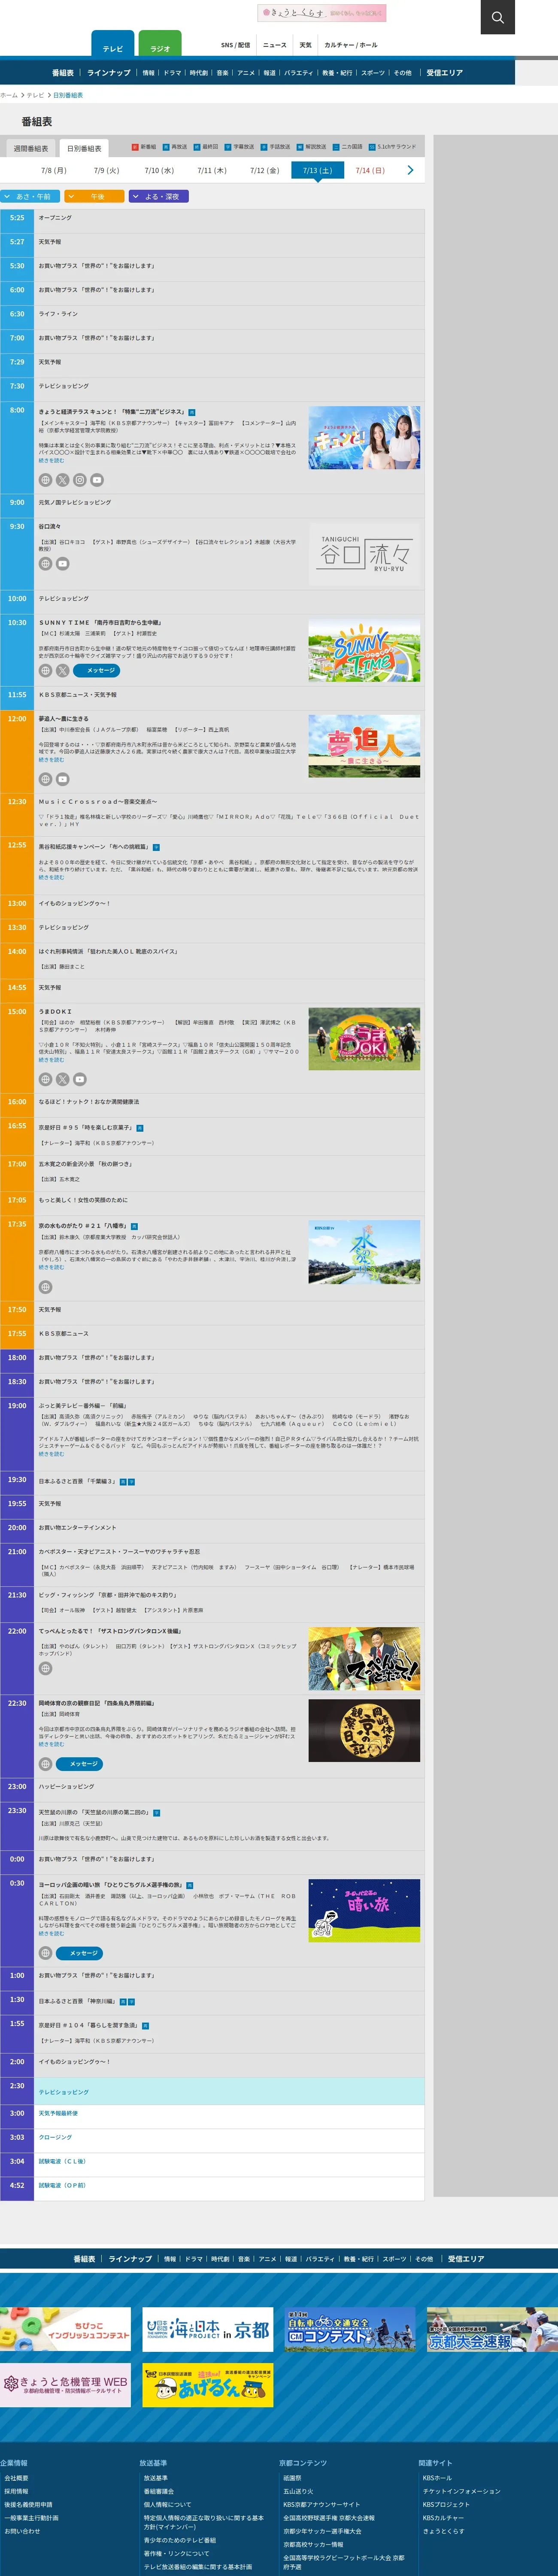Open the クロージング link at 3:03
The width and height of the screenshot is (558, 2576).
pyautogui.click(x=55, y=2137)
